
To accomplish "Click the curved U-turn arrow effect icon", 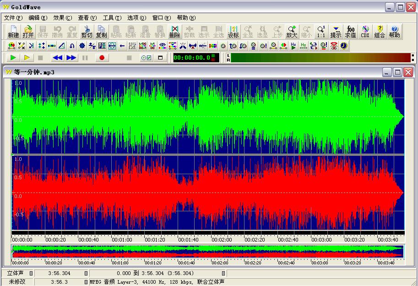I will [x=72, y=46].
